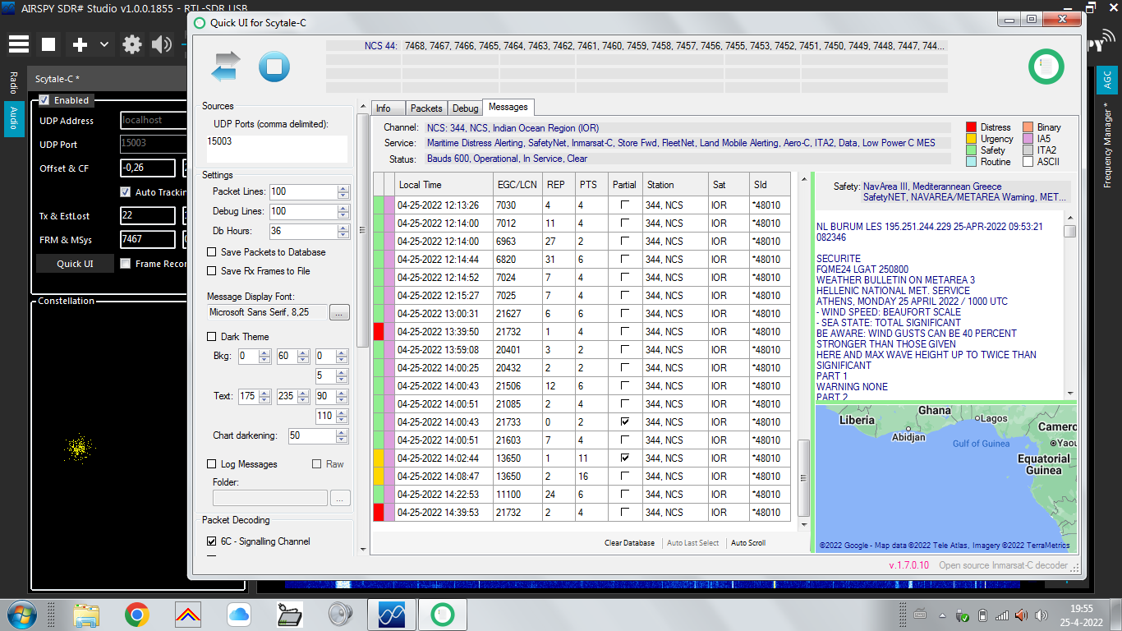Click the SDR# plus add icon
Screen dimensions: 1122x631
pyautogui.click(x=80, y=44)
